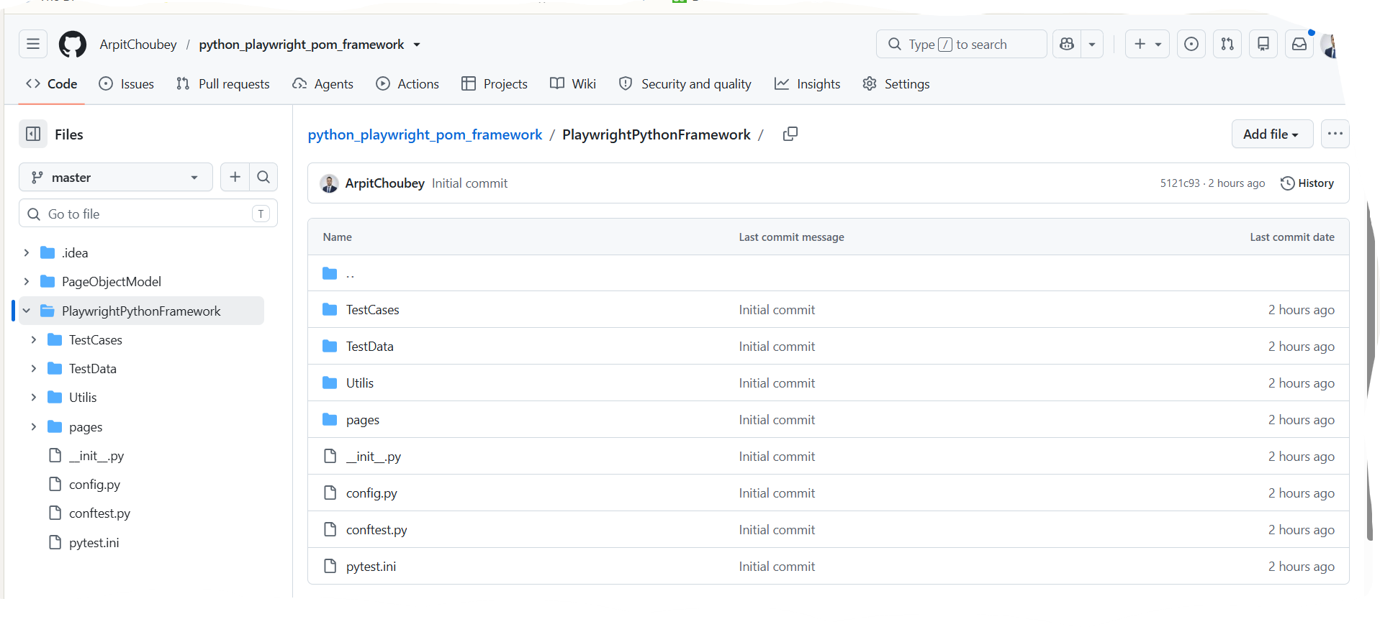Open the Security and quality tab

point(685,84)
